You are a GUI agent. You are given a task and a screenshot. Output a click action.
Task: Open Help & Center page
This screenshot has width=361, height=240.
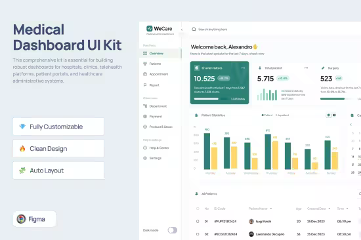coord(160,148)
